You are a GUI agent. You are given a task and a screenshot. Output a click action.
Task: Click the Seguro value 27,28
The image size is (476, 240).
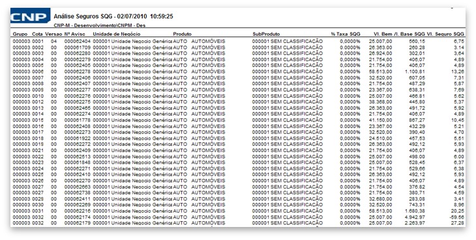click(458, 223)
